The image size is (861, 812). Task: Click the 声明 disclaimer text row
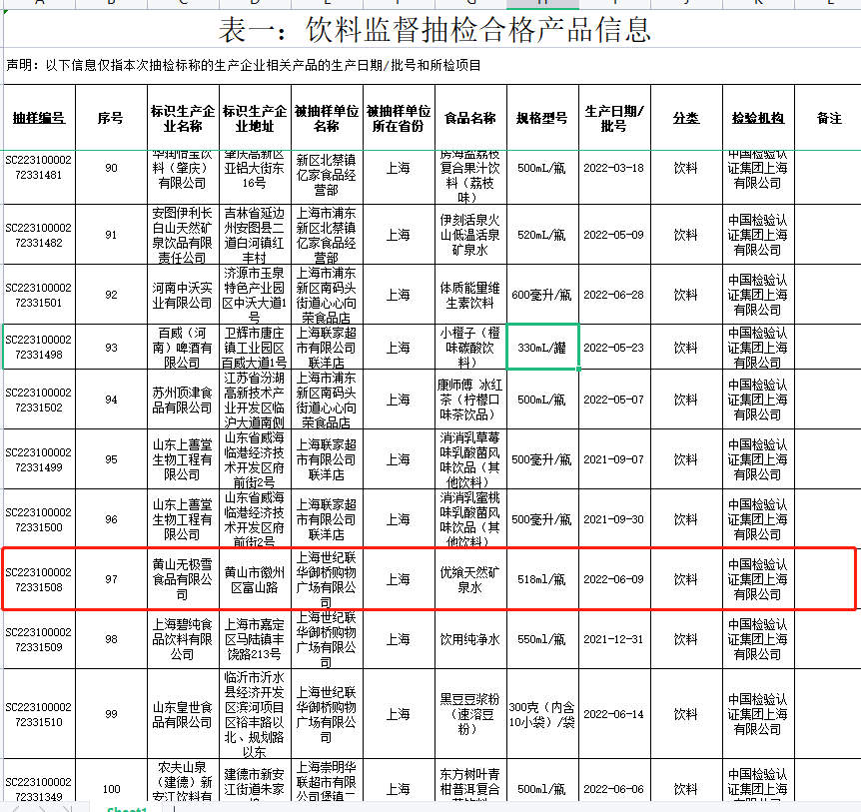click(244, 66)
